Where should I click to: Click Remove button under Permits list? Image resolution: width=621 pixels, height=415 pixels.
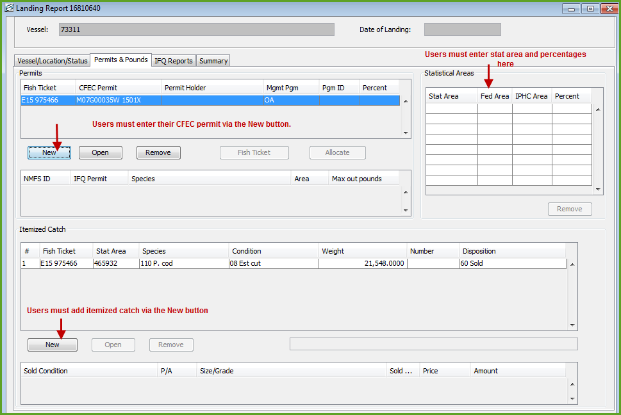click(x=158, y=152)
